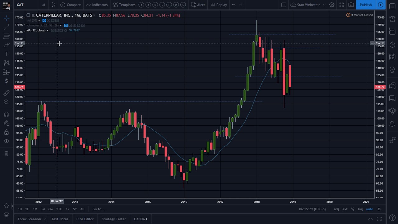Viewport: 398px width, 224px height.
Task: Switch to Text Notes tab
Action: click(60, 219)
